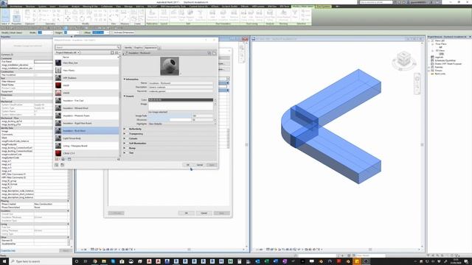Enable the Transparency checkbox

[x=128, y=134]
